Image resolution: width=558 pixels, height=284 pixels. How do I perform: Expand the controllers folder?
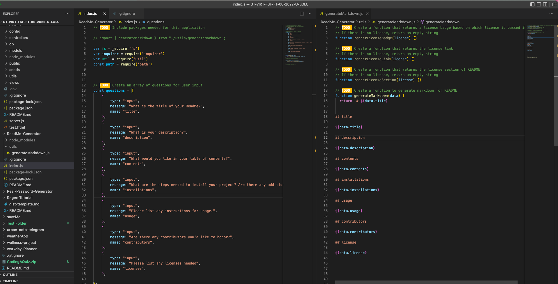(x=18, y=38)
